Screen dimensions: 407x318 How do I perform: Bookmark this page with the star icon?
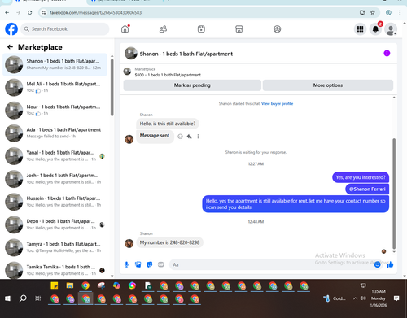[x=373, y=12]
